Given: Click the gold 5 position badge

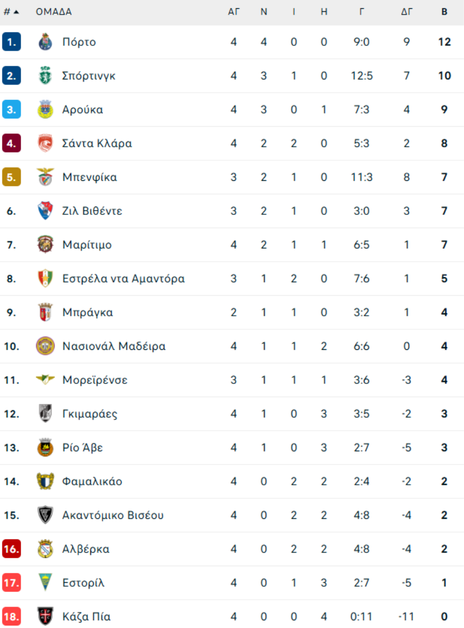Looking at the screenshot, I should click(11, 177).
